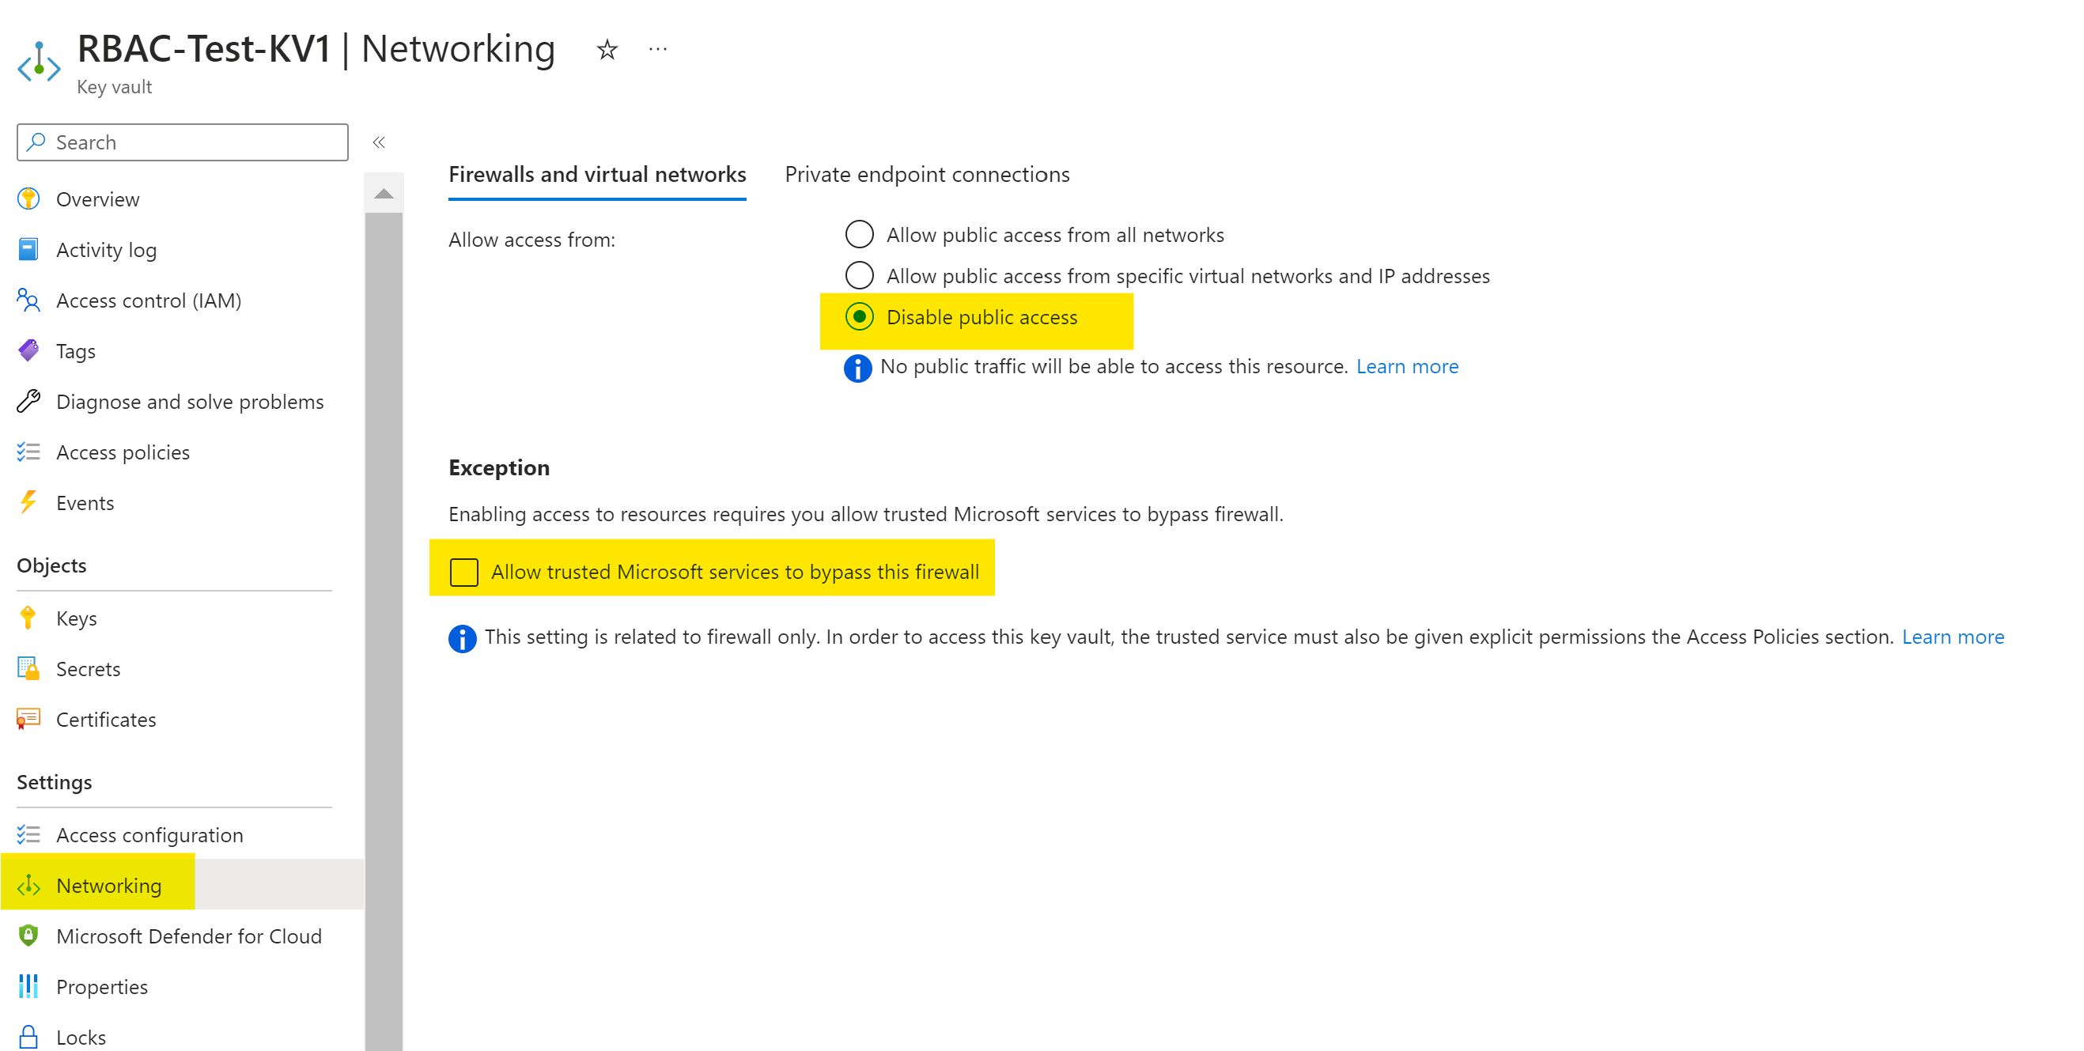Click the Allow access from label
The width and height of the screenshot is (2084, 1051).
point(531,240)
